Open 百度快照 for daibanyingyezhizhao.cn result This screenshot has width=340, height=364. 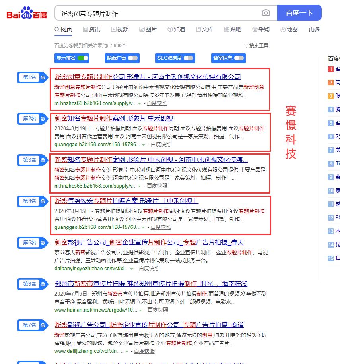(149, 268)
